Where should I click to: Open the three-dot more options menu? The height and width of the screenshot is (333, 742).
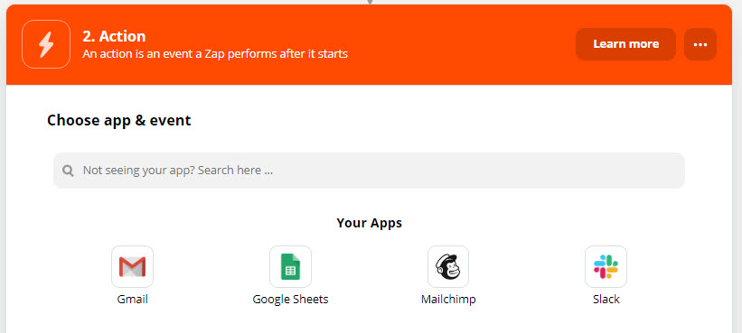pyautogui.click(x=700, y=44)
